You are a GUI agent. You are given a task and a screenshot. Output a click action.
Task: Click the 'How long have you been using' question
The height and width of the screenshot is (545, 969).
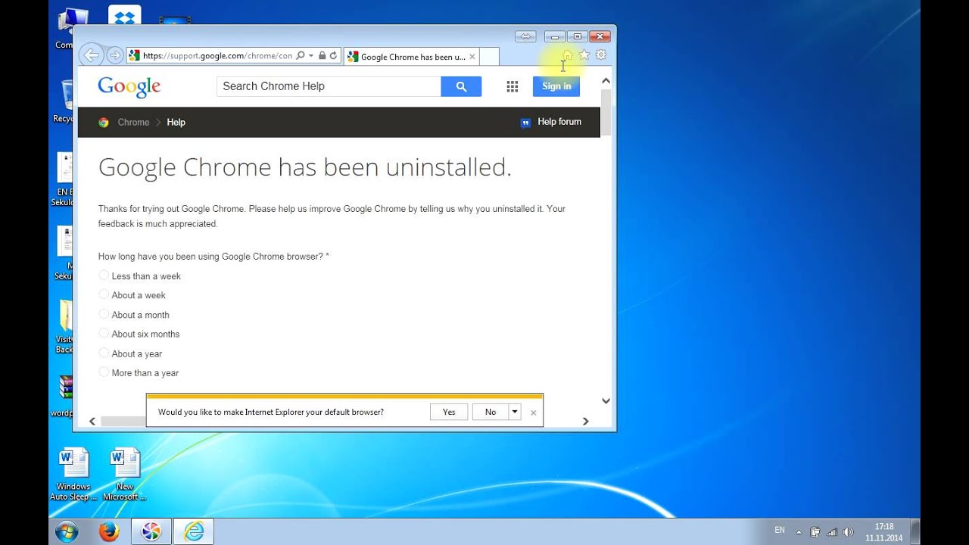coord(213,257)
